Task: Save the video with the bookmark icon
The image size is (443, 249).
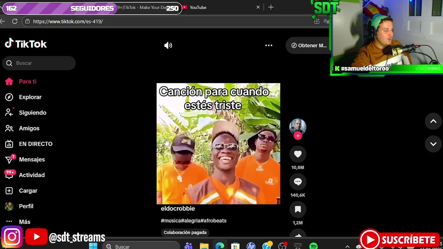Action: [x=298, y=209]
